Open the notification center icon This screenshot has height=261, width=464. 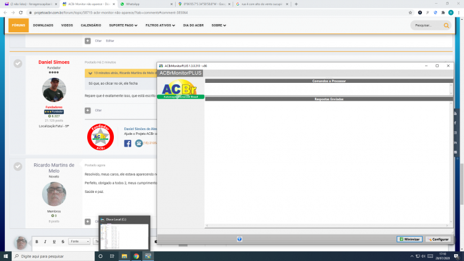point(457,256)
